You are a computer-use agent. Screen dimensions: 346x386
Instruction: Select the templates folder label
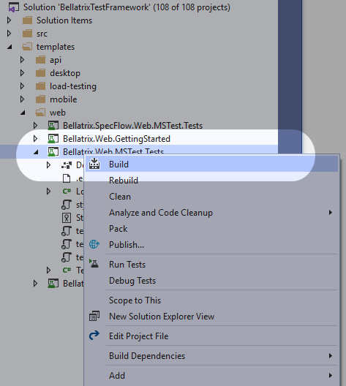click(x=56, y=47)
